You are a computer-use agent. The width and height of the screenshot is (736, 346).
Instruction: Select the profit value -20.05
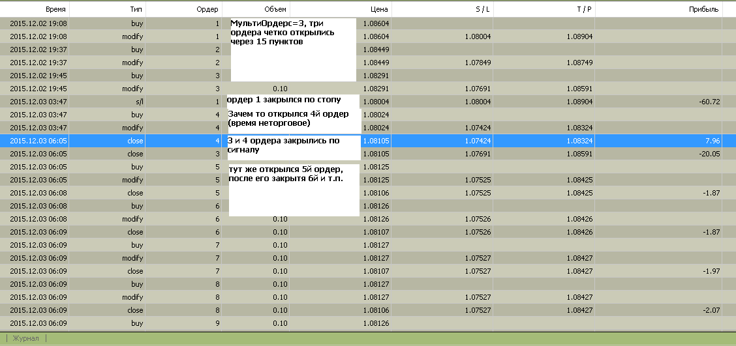[709, 154]
